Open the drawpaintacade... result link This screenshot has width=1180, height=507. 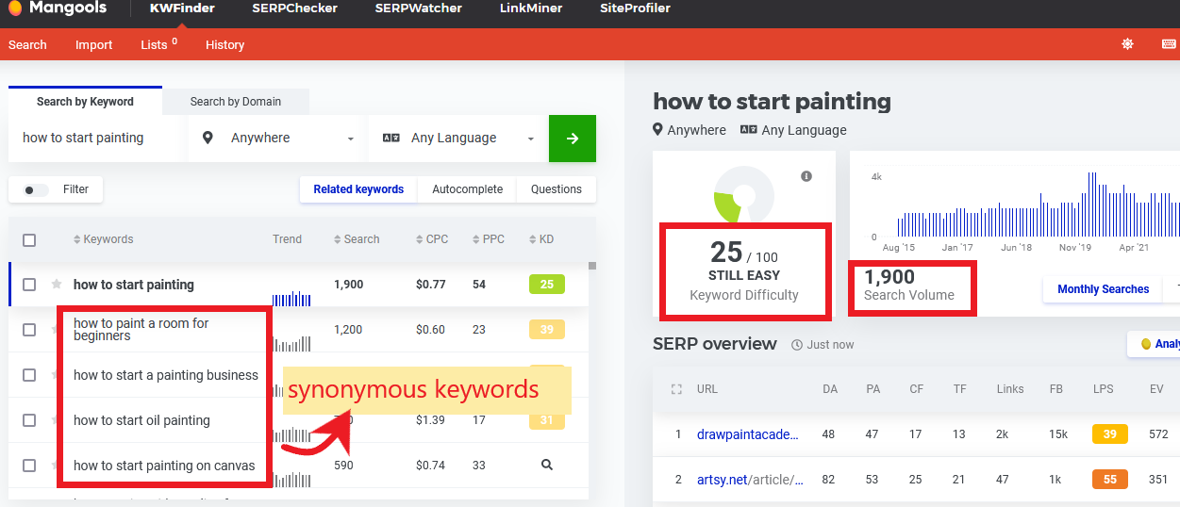[x=748, y=434]
